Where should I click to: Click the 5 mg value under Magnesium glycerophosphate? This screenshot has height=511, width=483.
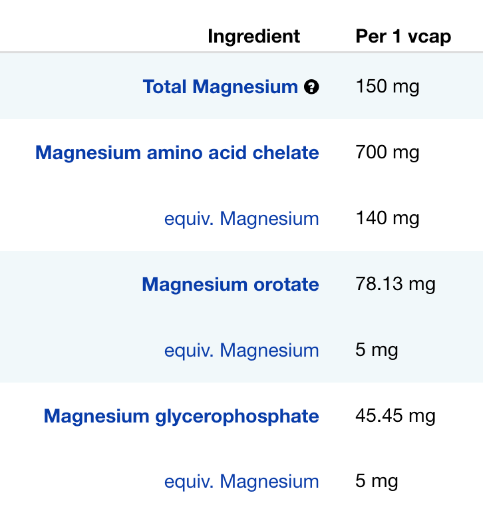377,482
